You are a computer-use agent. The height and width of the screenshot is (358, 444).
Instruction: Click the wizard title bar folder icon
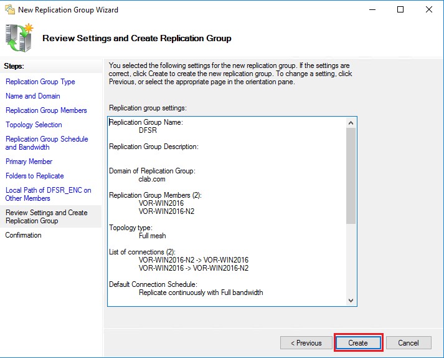(10, 10)
